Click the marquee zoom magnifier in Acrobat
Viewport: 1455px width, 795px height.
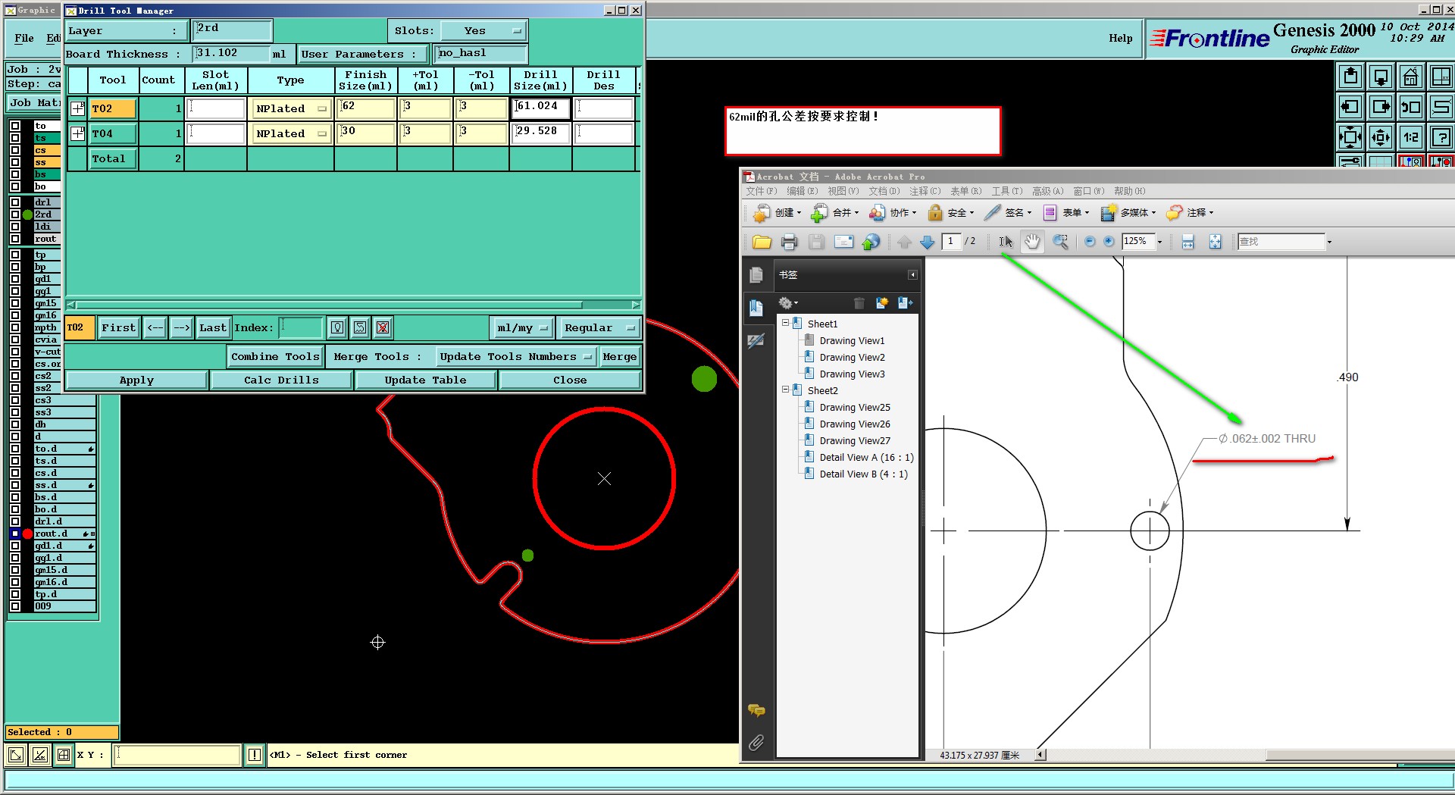point(1060,242)
